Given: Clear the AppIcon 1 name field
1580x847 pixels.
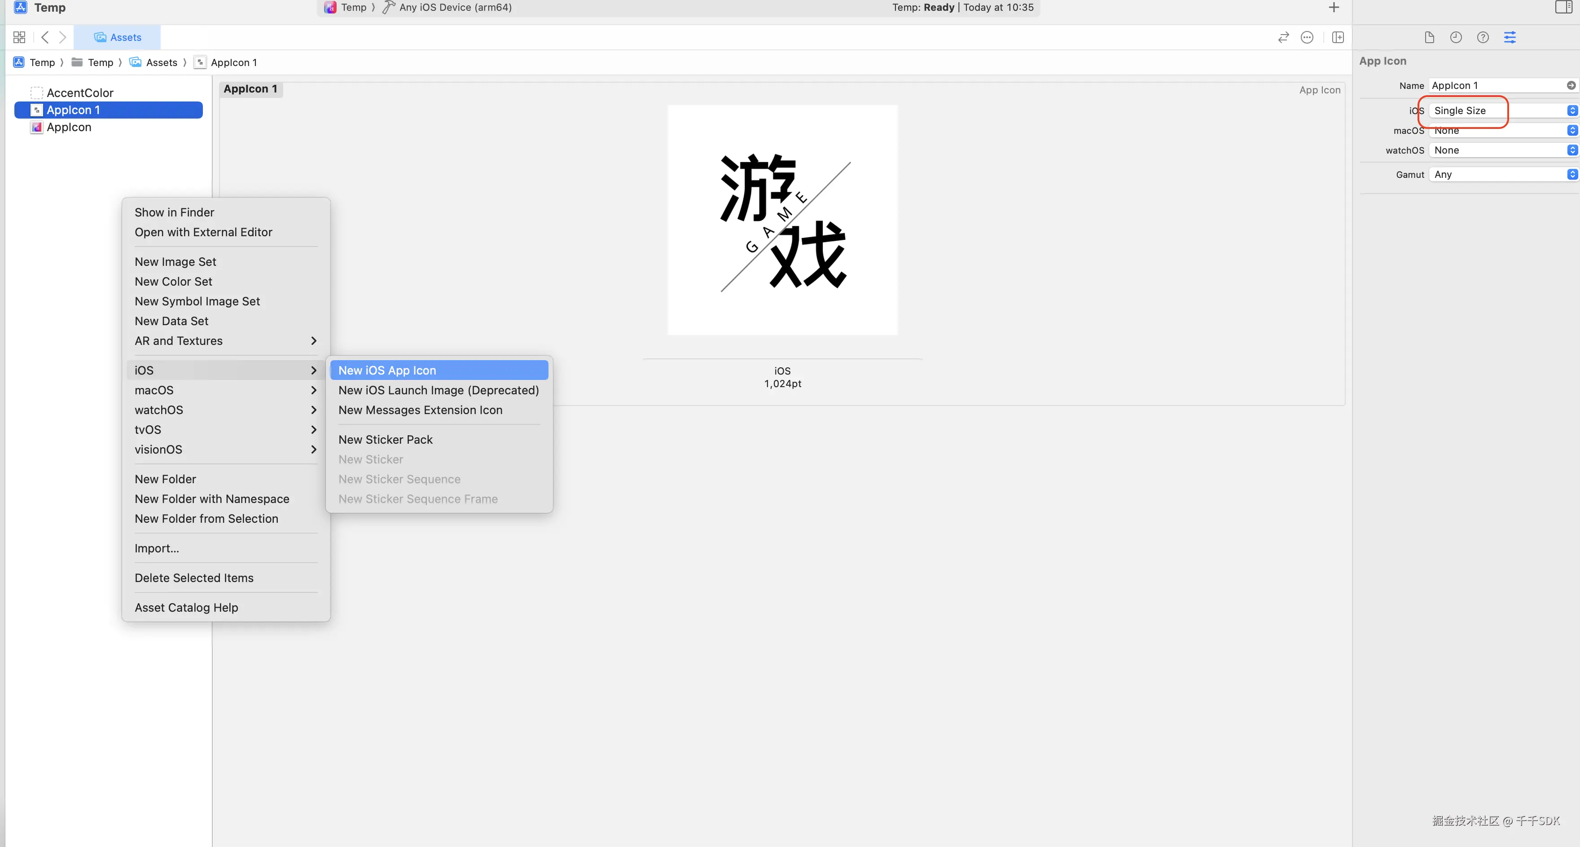Looking at the screenshot, I should coord(1571,85).
